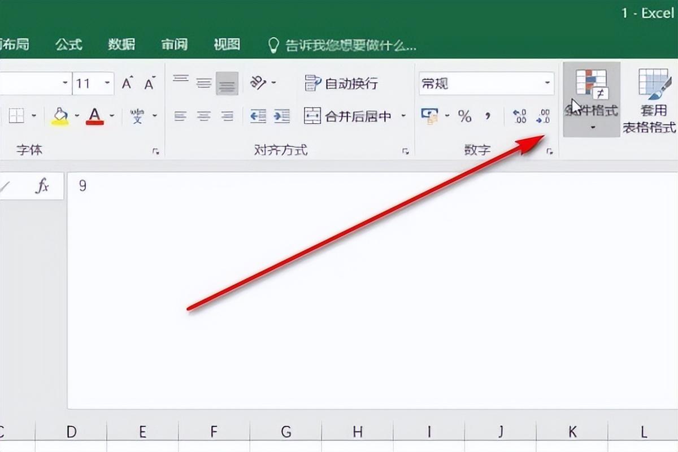Increase indent
This screenshot has height=452, width=678.
point(281,116)
